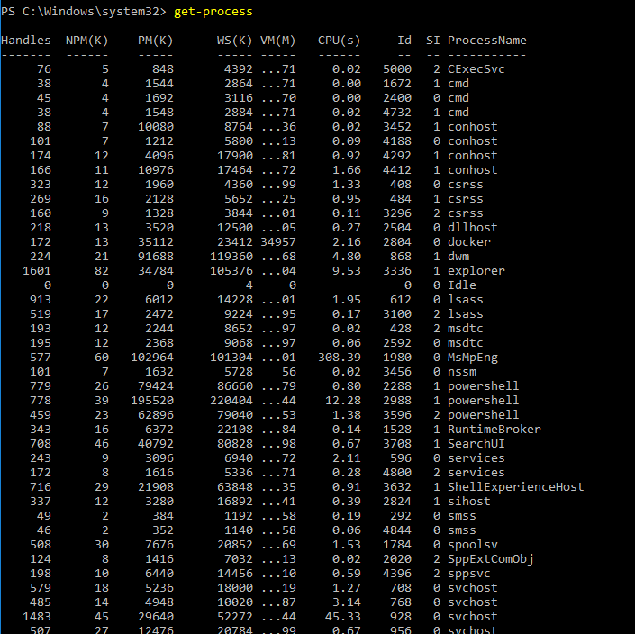635x634 pixels.
Task: Click services process Id 596
Action: coord(401,457)
